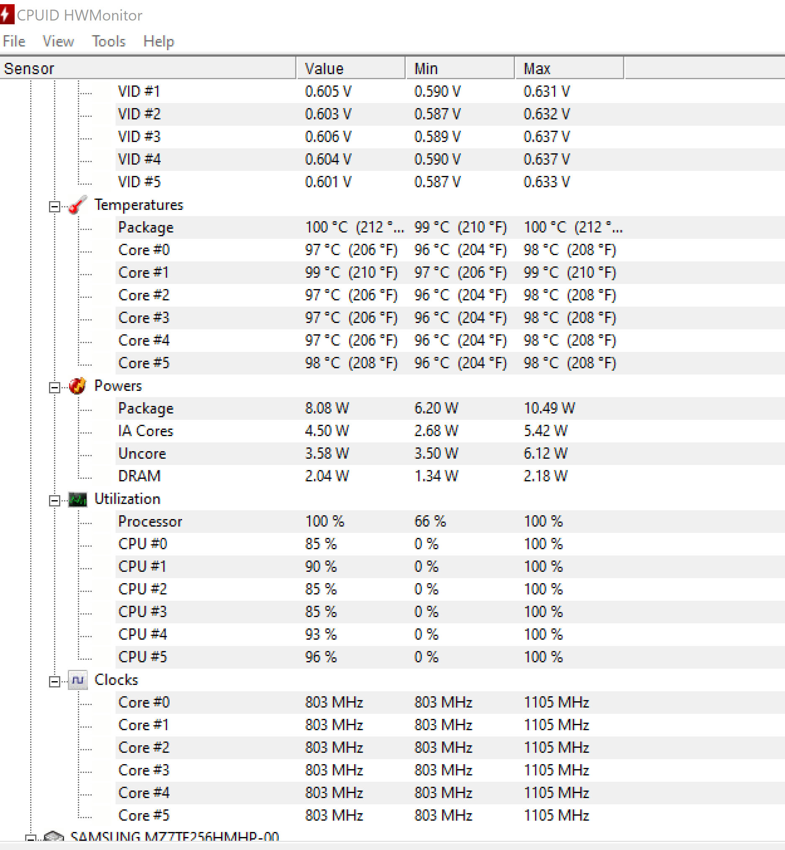Click the 66 % processor minimum value
This screenshot has height=850, width=785.
tap(430, 522)
